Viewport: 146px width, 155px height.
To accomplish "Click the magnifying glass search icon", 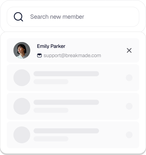I will pyautogui.click(x=18, y=17).
